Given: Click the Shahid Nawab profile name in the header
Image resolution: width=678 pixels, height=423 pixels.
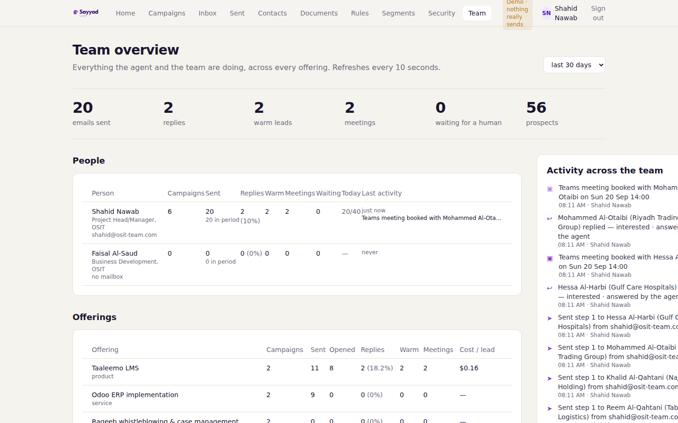Looking at the screenshot, I should pos(565,13).
